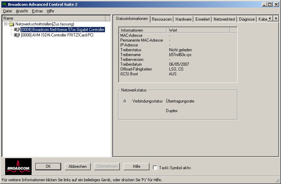Click the MAC-Adresse row
281x184 pixels.
pos(178,35)
